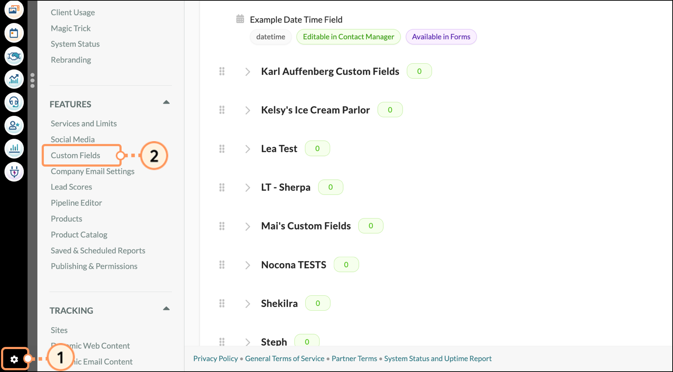This screenshot has height=372, width=673.
Task: Collapse the TRACKING section
Action: coord(166,309)
